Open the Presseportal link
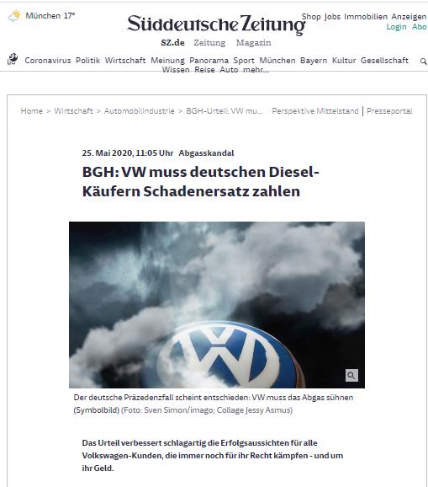The height and width of the screenshot is (487, 428). 389,111
